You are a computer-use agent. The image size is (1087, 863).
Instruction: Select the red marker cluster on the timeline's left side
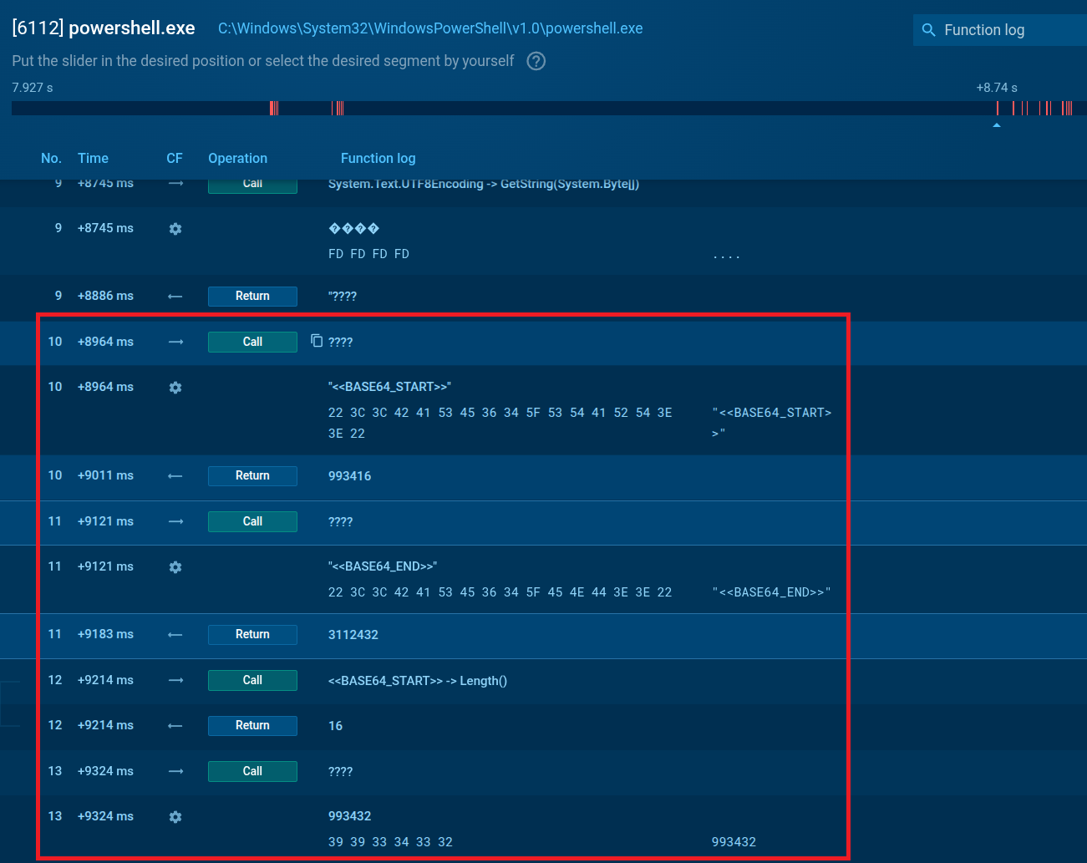[x=273, y=108]
